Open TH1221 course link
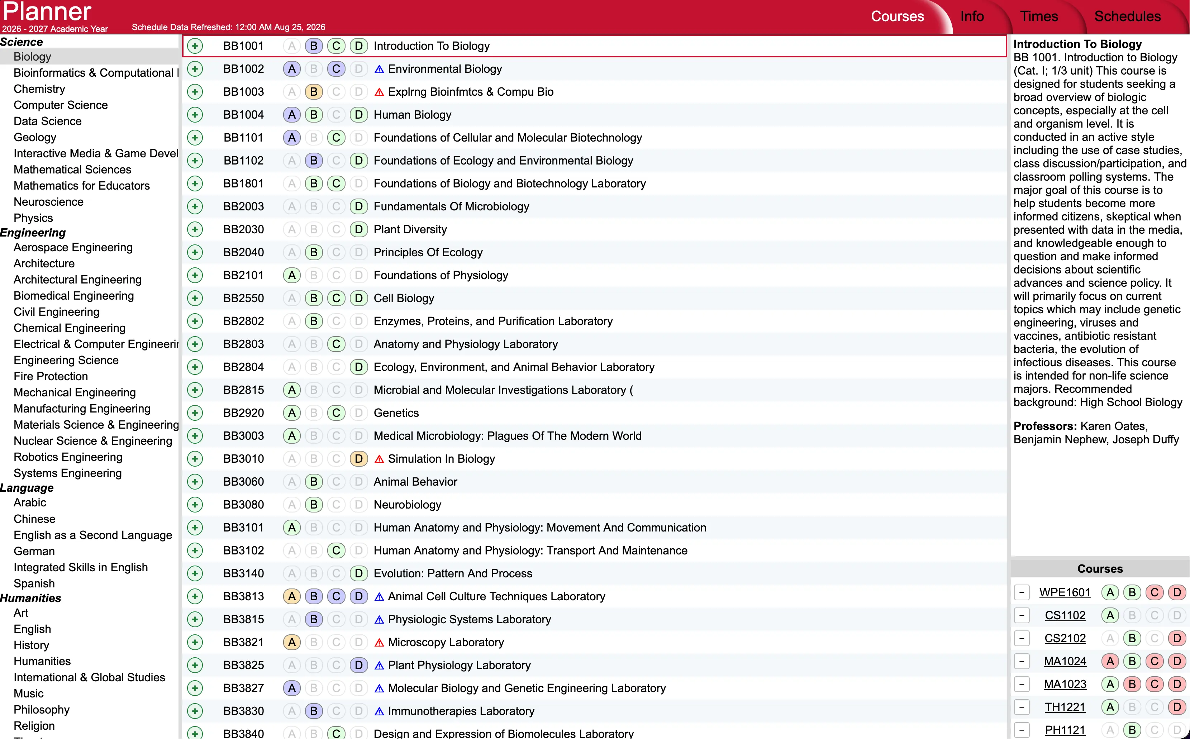Screen dimensions: 1190x739 1065,707
